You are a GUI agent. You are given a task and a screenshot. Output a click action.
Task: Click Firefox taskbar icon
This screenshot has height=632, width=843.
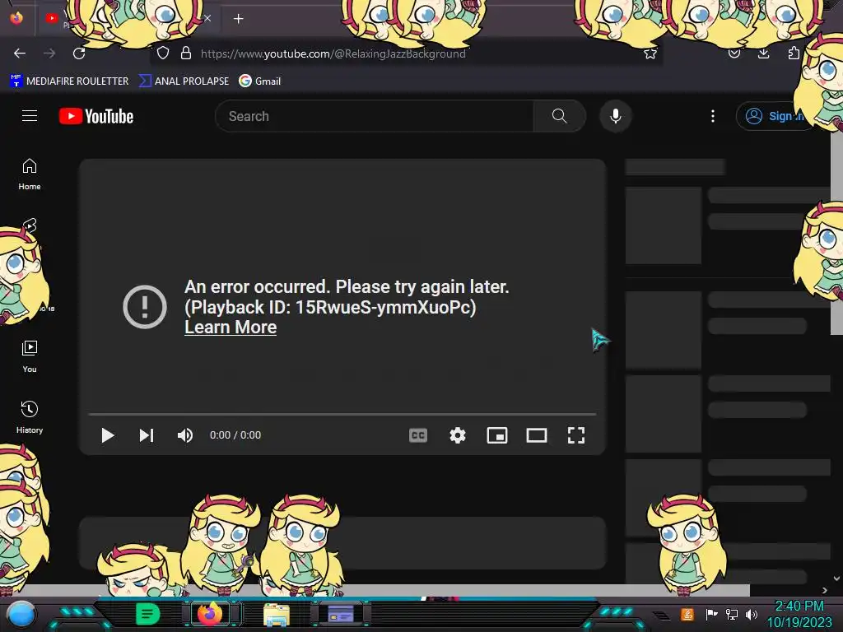tap(210, 614)
